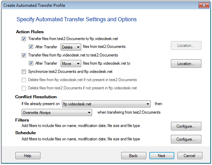Screen dimensions: 212x165
Task: Close the Create Automated Transfer Profile dialog
Action: coord(203,5)
